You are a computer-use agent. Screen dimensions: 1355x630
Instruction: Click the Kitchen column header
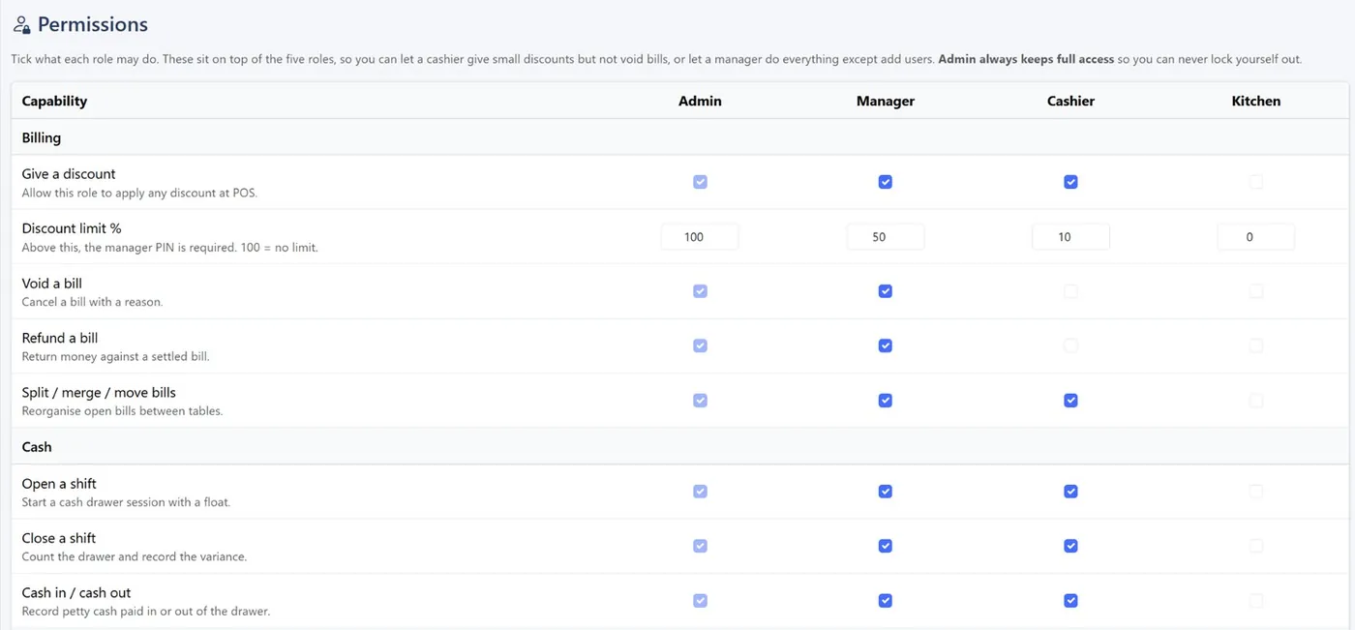[1255, 101]
